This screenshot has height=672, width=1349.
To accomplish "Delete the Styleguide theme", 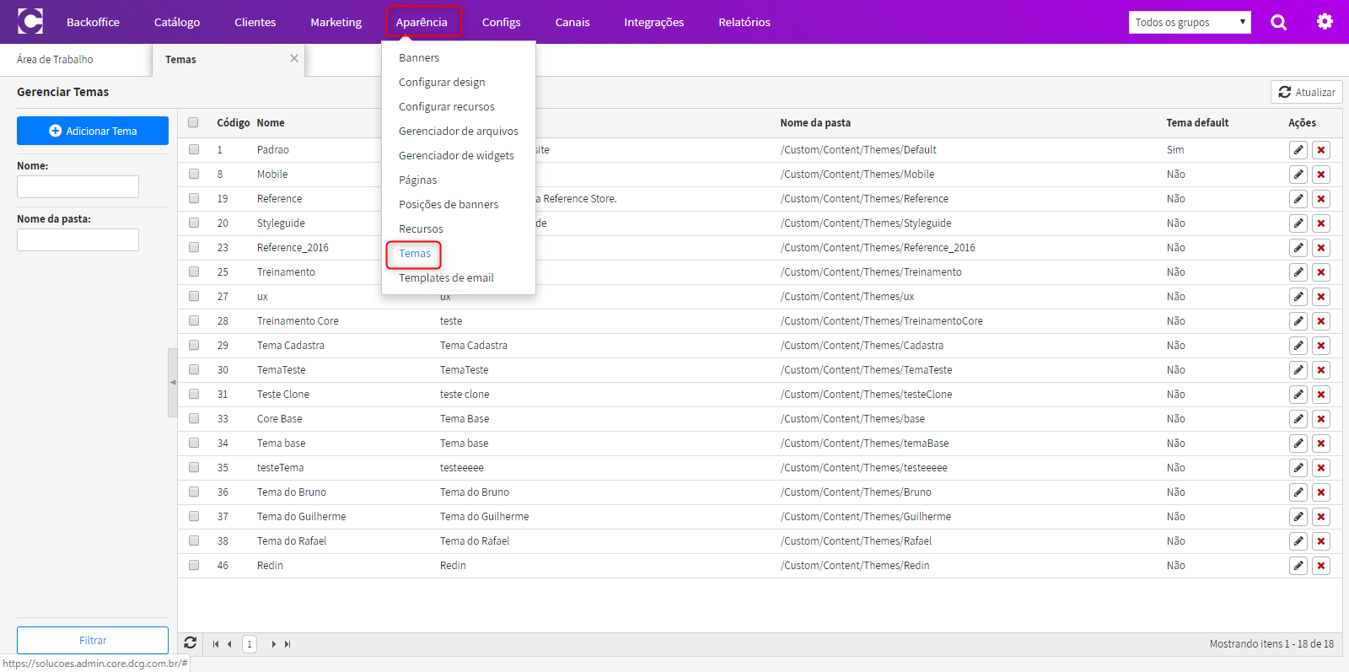I will coord(1321,223).
